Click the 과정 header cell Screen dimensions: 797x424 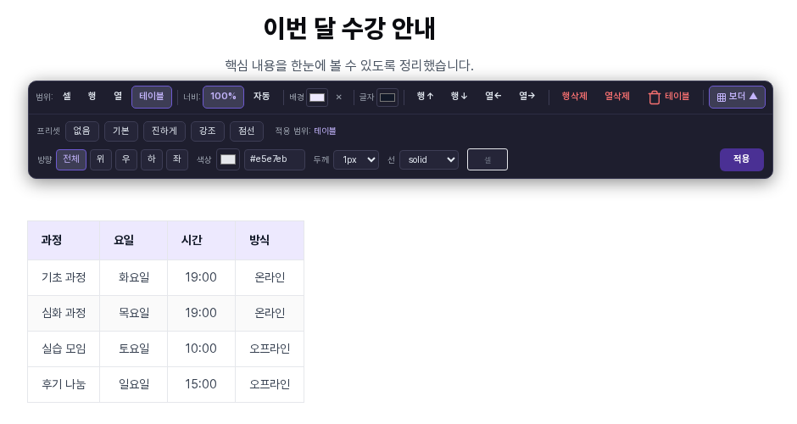point(64,241)
